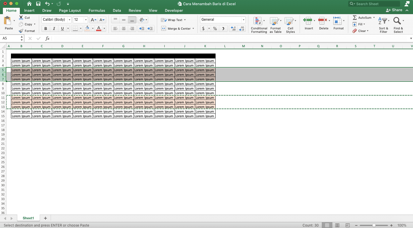Increase decimal places
This screenshot has height=228, width=413.
point(233,29)
